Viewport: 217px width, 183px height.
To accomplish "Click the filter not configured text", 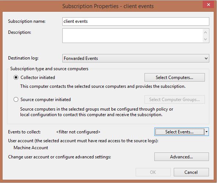I will click(x=78, y=132).
